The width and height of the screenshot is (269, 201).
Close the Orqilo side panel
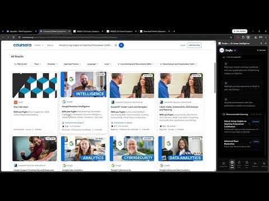coord(266,43)
